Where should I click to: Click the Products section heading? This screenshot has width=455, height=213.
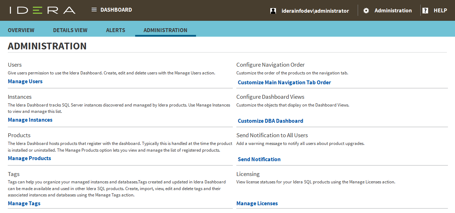click(x=19, y=135)
